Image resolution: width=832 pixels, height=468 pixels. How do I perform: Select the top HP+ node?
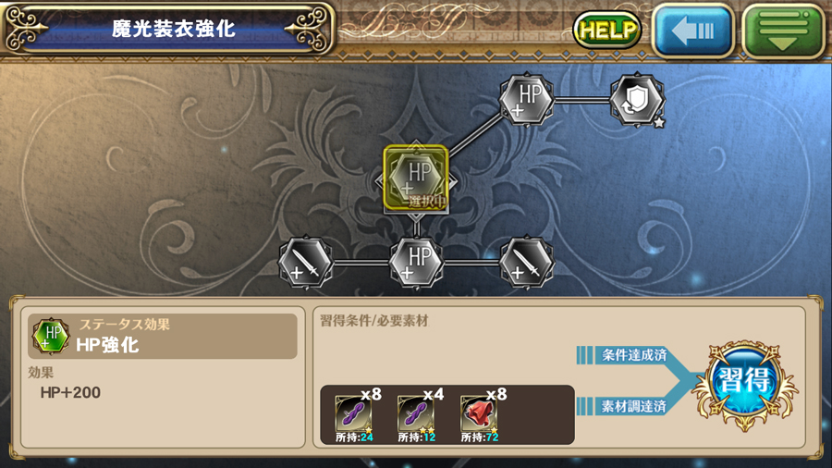[x=527, y=99]
